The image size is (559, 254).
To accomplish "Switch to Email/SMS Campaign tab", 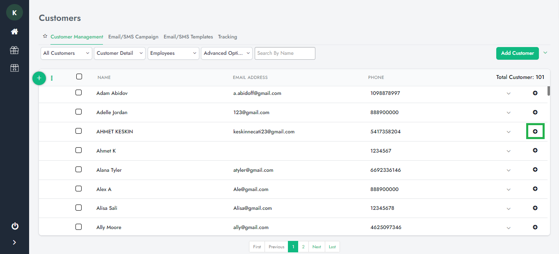I will point(133,37).
